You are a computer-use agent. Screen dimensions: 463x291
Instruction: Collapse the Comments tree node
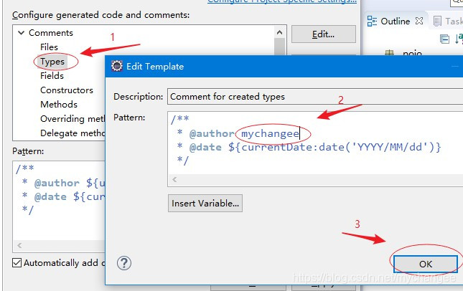pos(22,33)
